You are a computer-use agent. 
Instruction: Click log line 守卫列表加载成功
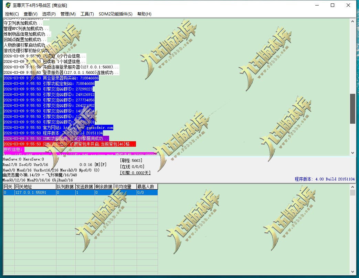[23, 23]
